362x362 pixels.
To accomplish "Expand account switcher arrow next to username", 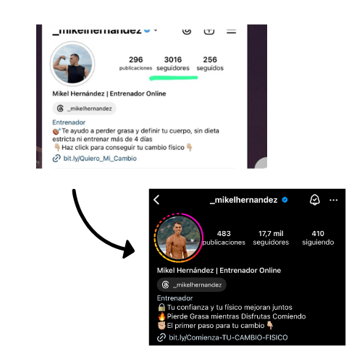I will (156, 30).
